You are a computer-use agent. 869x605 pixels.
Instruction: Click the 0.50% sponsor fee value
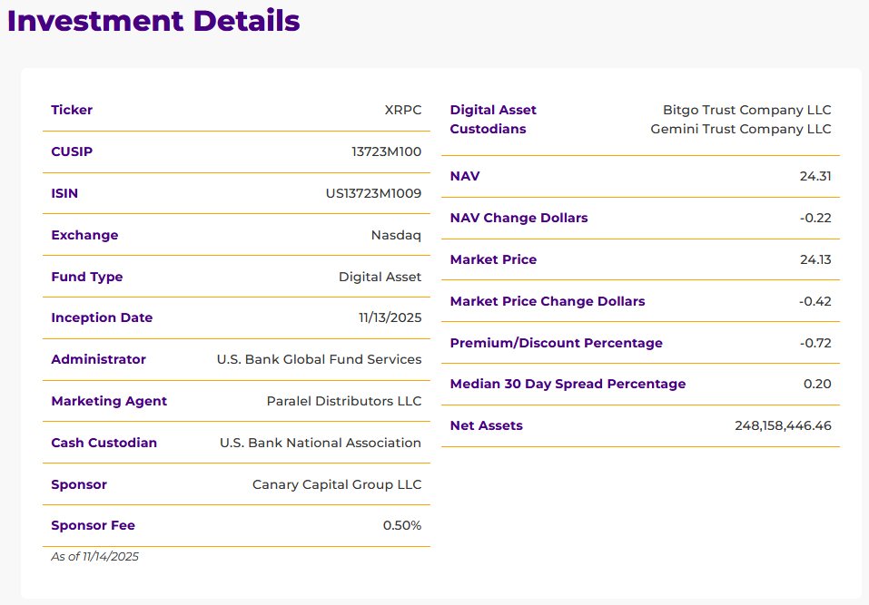(x=402, y=525)
